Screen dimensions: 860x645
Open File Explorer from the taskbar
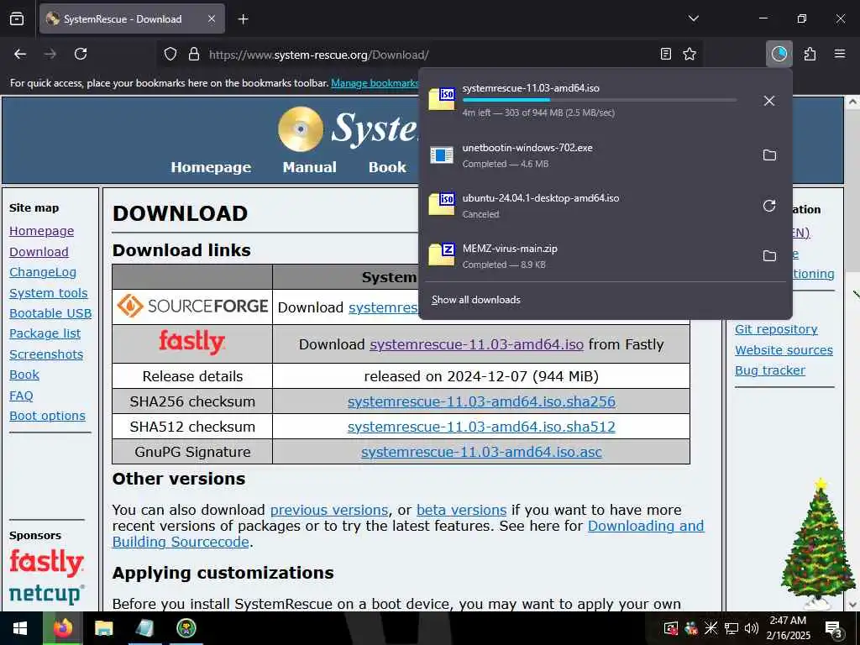103,628
